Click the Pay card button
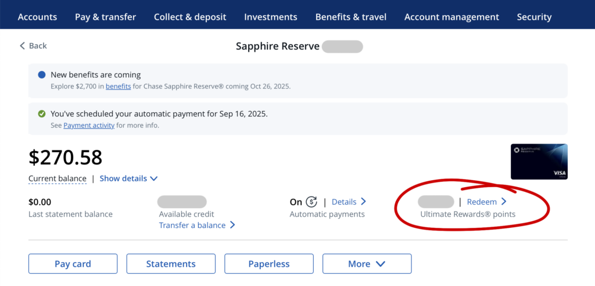This screenshot has height=286, width=595. [x=73, y=264]
